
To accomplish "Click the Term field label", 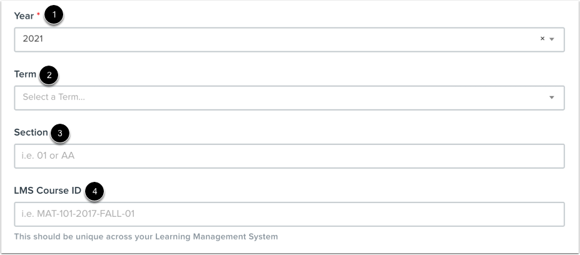I will coord(25,74).
